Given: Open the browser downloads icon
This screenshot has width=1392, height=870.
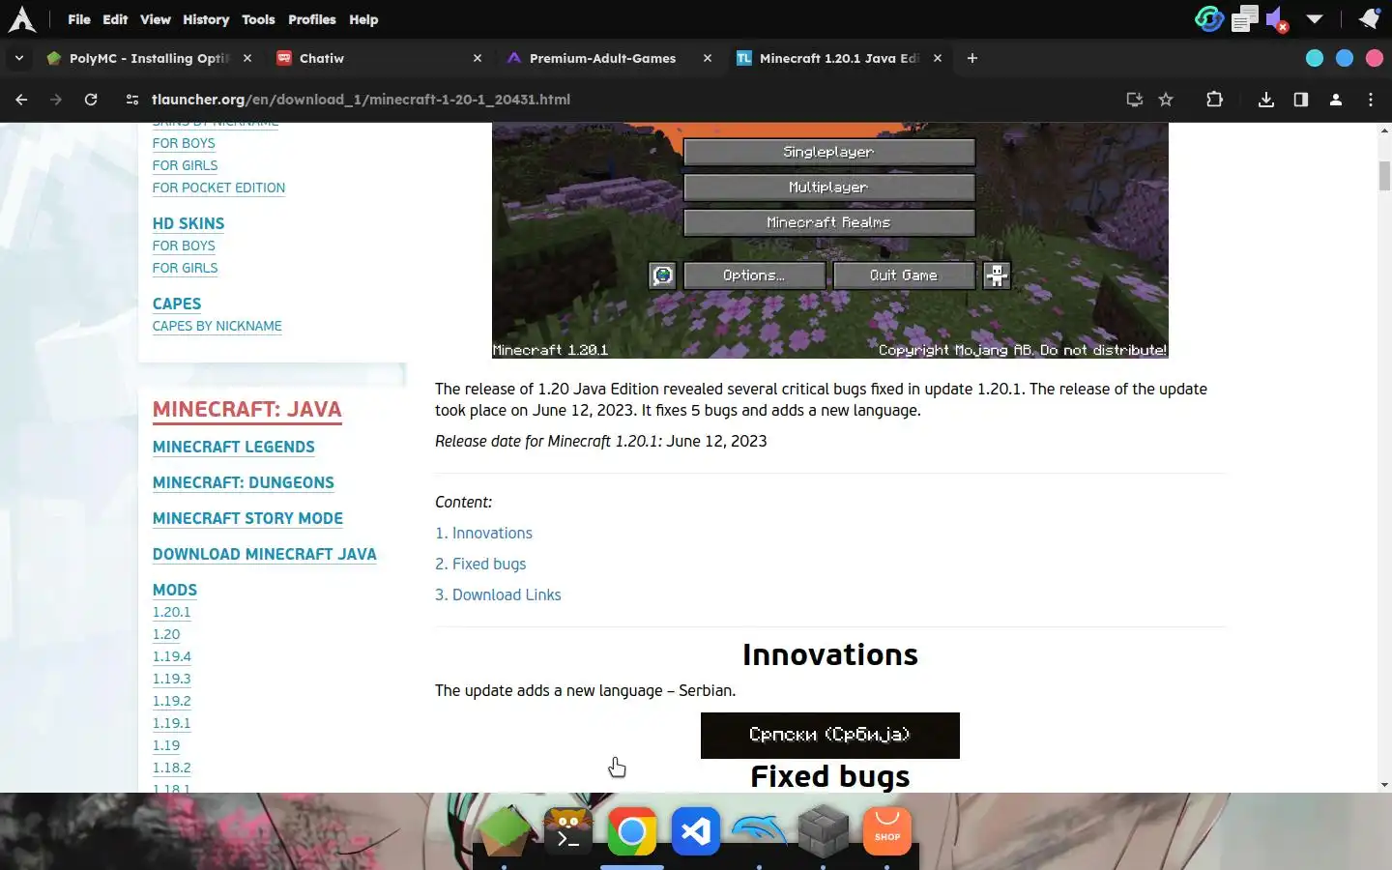Looking at the screenshot, I should click(1265, 100).
